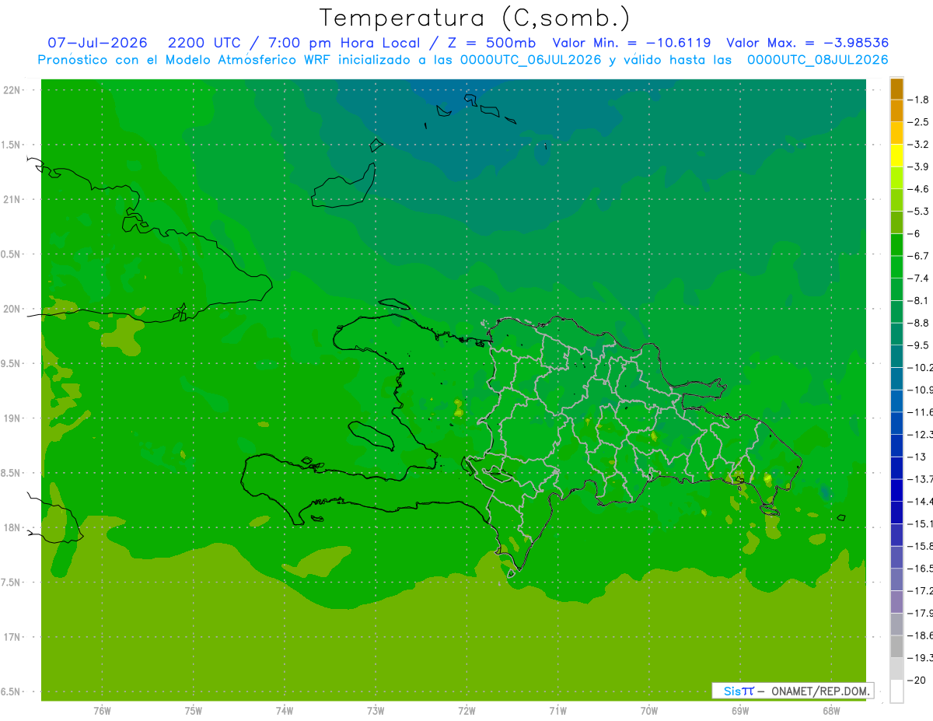
Task: Click the "0.5N" latitude axis label
Action: tap(12, 254)
